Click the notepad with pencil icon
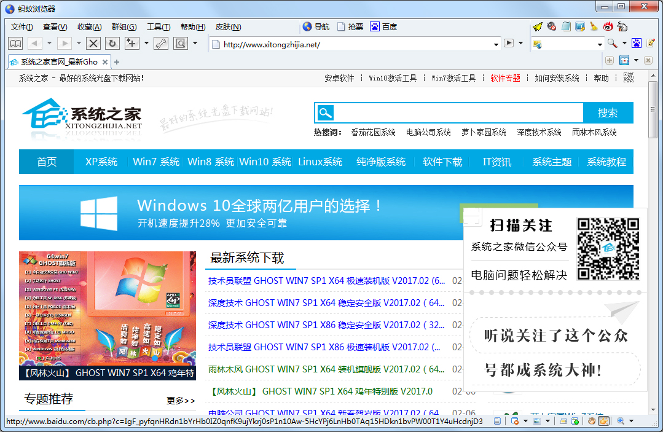663x432 pixels. coord(651,43)
